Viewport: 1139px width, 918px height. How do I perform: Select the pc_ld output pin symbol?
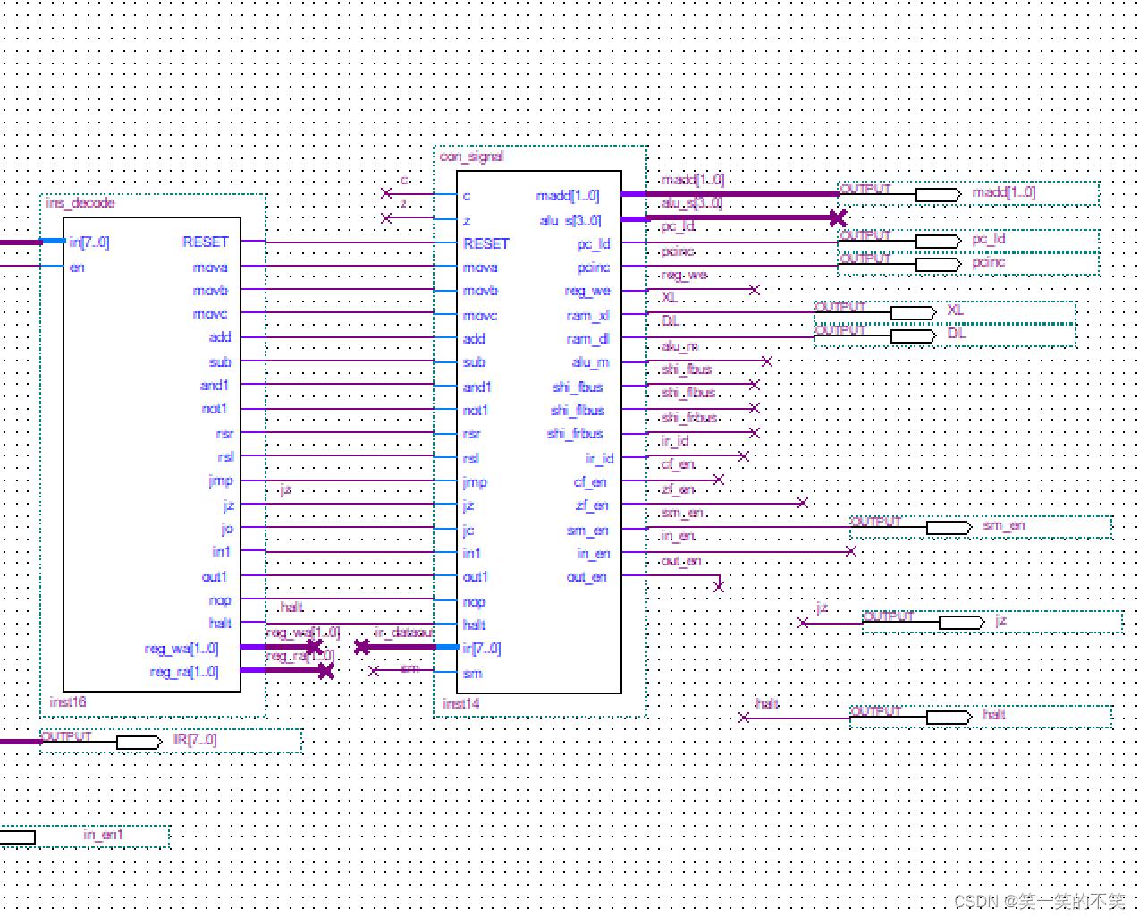click(938, 241)
